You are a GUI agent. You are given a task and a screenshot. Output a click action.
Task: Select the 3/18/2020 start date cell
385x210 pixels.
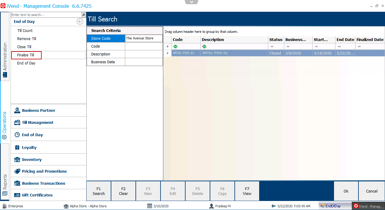click(x=324, y=53)
